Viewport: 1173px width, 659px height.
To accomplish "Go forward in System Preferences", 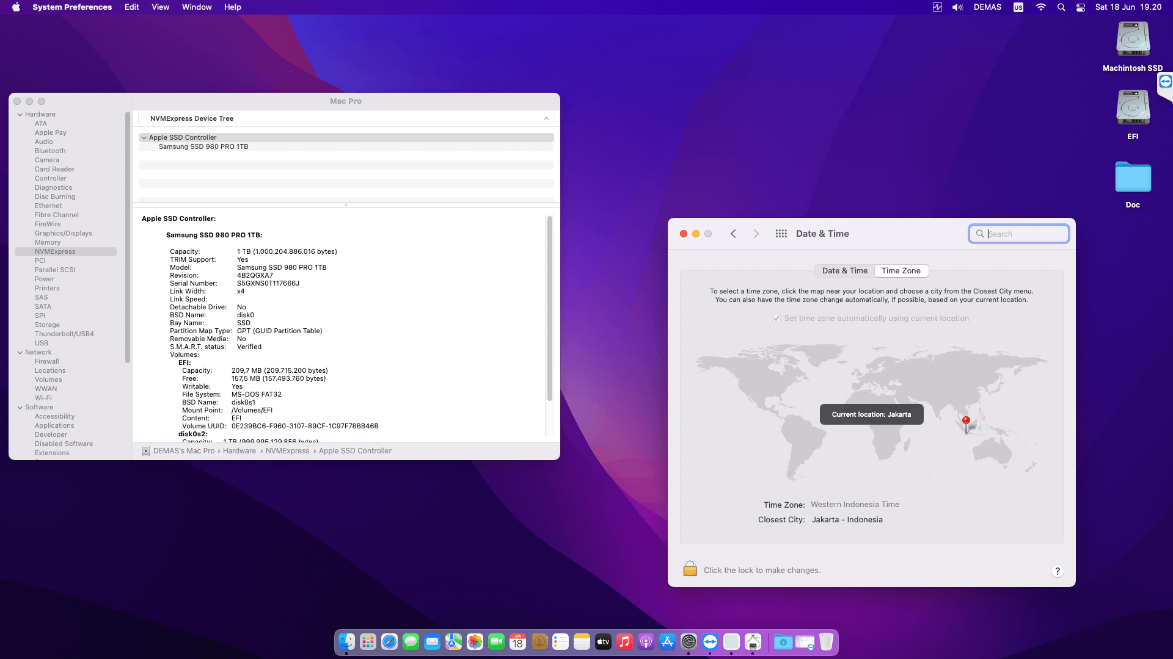I will click(x=756, y=234).
